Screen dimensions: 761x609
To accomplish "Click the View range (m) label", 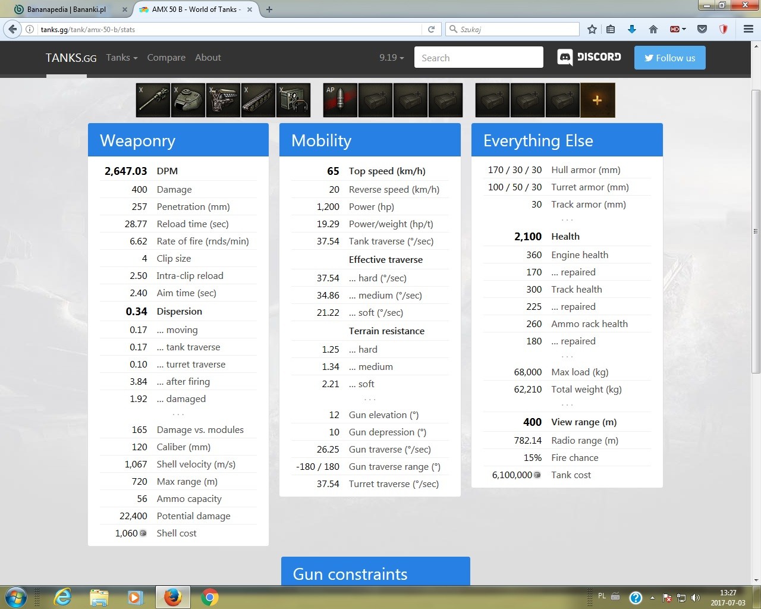I will pos(584,422).
